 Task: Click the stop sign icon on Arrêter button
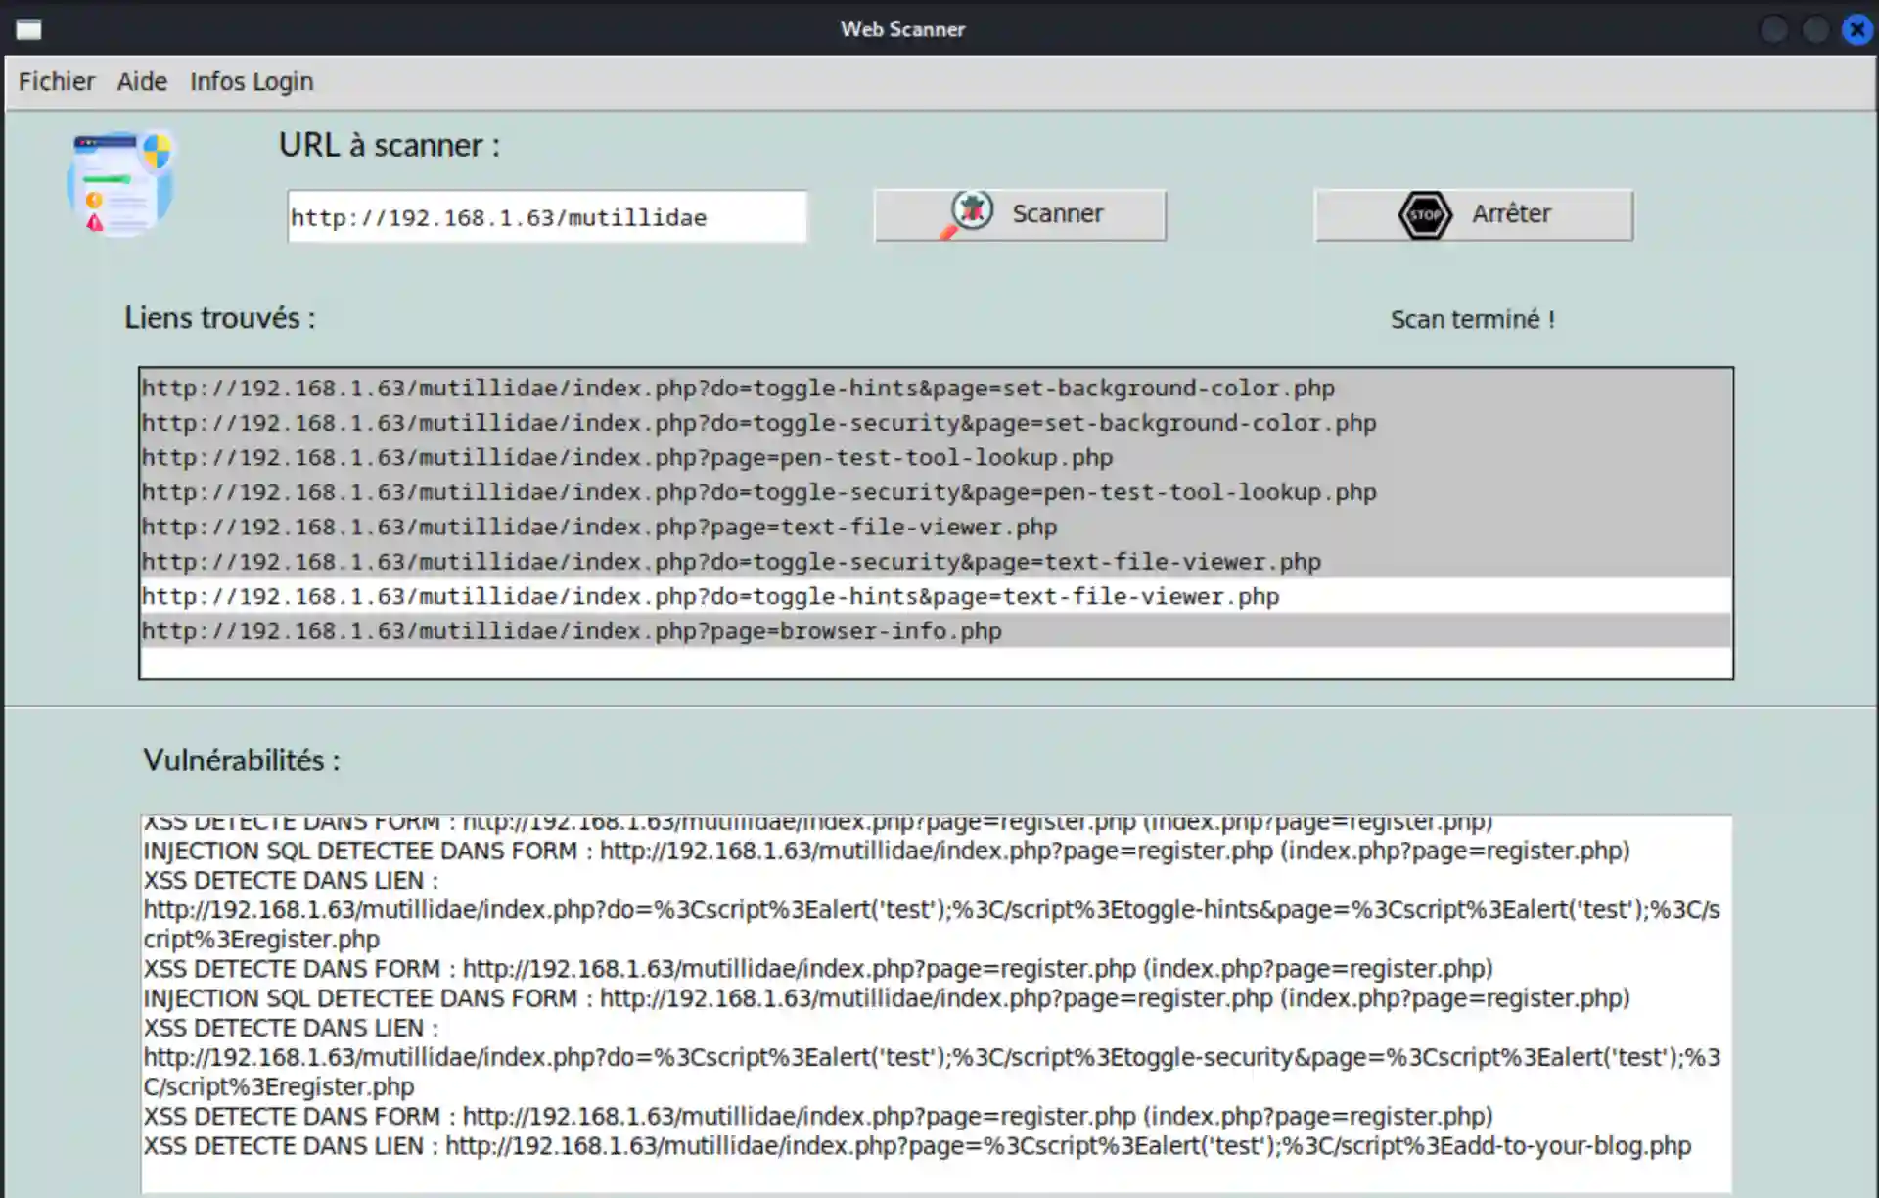1424,214
